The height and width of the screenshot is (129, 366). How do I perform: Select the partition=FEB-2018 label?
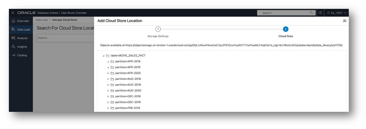[128, 108]
